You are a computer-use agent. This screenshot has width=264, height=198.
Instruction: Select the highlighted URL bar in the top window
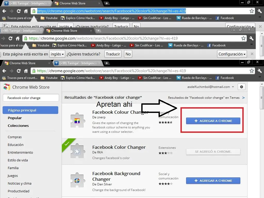111,11
